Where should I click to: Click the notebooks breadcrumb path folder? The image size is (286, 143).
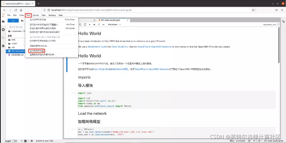coord(17,31)
